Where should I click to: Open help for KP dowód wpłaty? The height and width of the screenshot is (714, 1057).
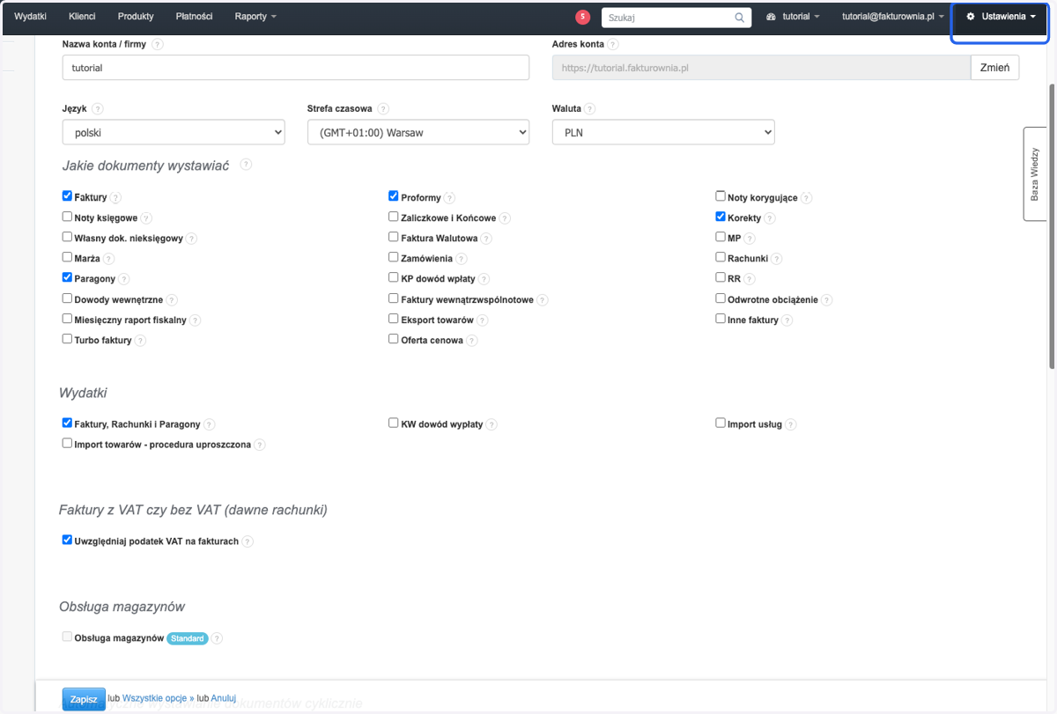click(x=484, y=279)
